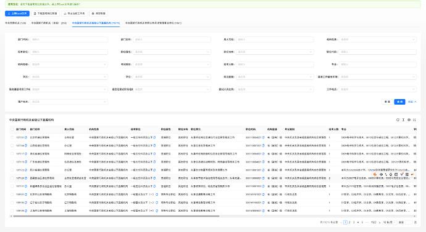The image size is (426, 232).
Task: Open the 机构性质 filter dropdown
Action: (x=378, y=39)
